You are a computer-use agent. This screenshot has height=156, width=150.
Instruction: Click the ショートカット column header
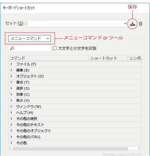pos(108,58)
